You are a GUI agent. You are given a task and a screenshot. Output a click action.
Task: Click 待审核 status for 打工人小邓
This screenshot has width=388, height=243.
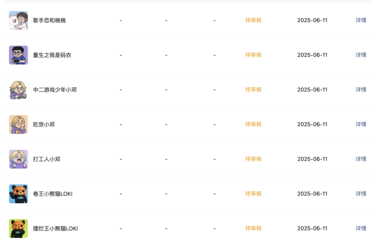point(253,159)
